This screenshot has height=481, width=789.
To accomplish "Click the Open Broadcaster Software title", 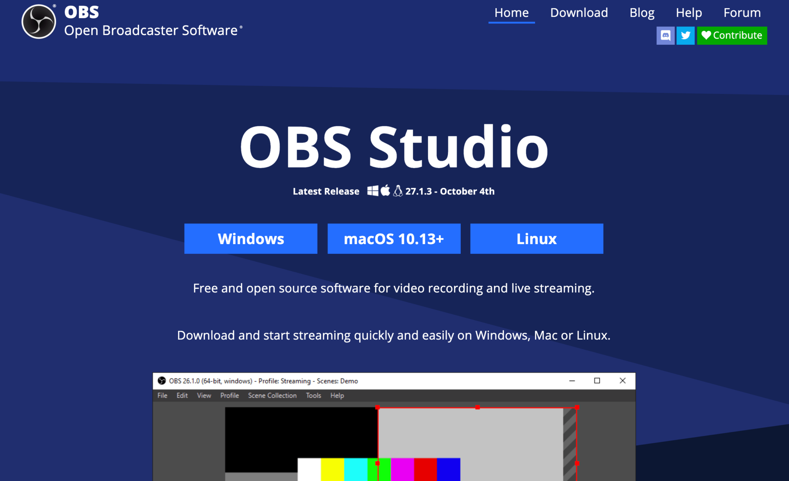I will (151, 30).
